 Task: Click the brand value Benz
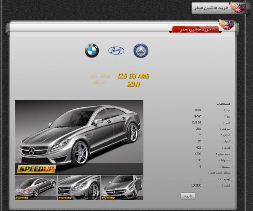tap(198, 110)
